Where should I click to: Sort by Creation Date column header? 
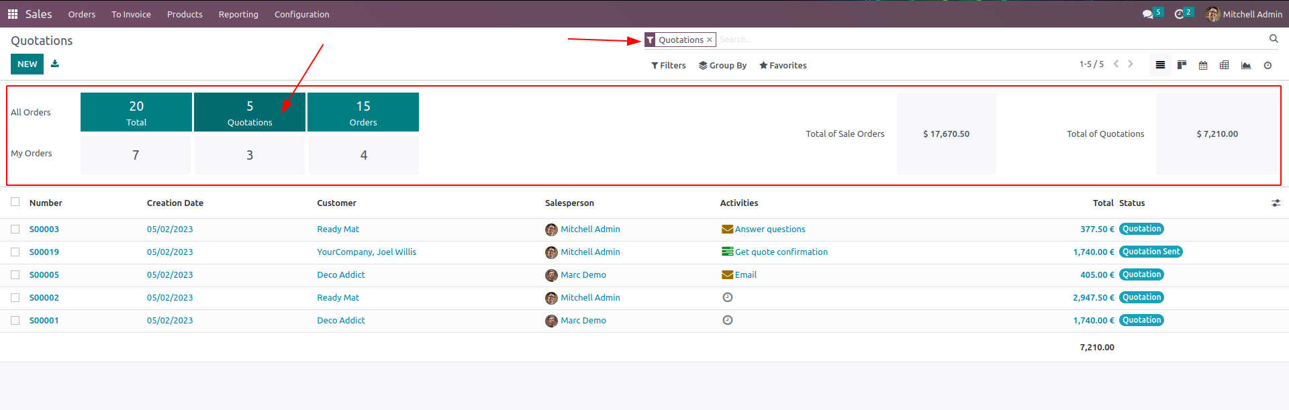[x=175, y=203]
